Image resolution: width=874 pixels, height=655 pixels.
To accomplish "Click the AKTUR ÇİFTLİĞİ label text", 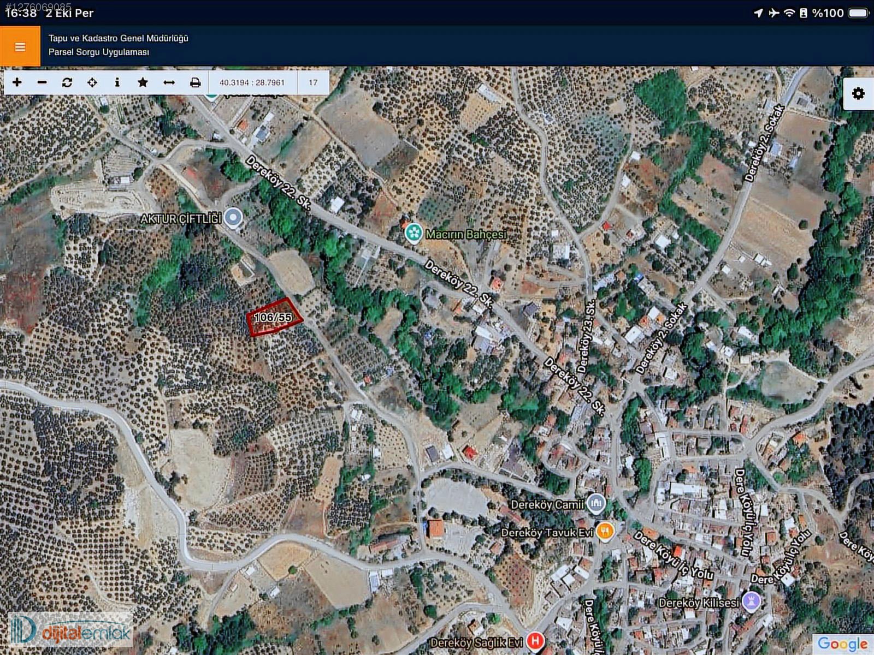I will 181,219.
